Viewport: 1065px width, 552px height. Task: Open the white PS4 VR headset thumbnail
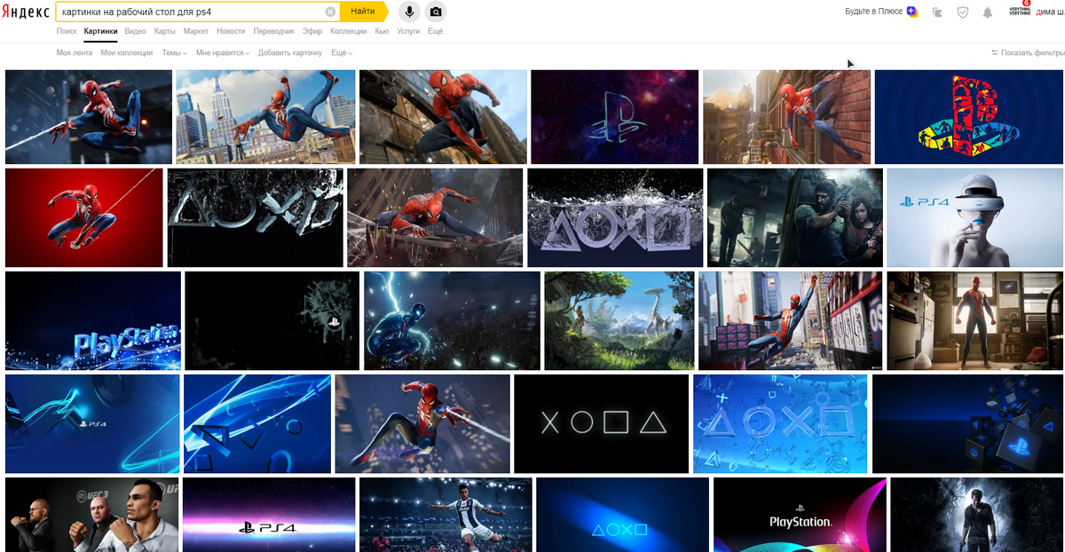pyautogui.click(x=975, y=217)
